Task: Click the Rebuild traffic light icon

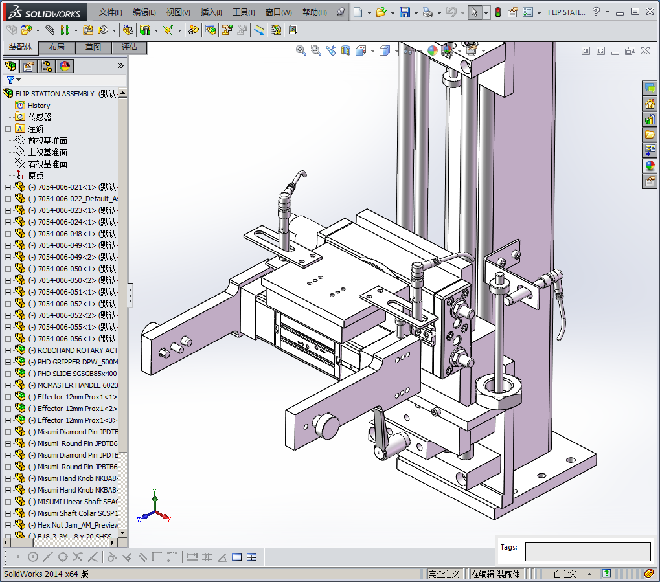Action: click(498, 12)
